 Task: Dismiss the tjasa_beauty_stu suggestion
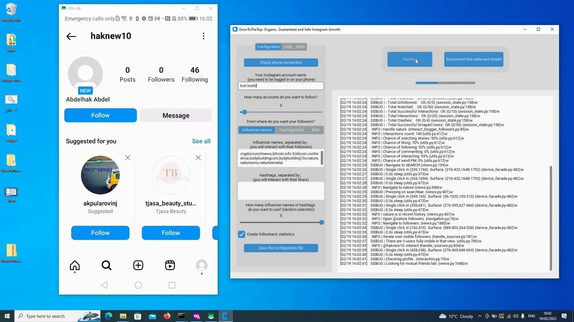pyautogui.click(x=198, y=157)
